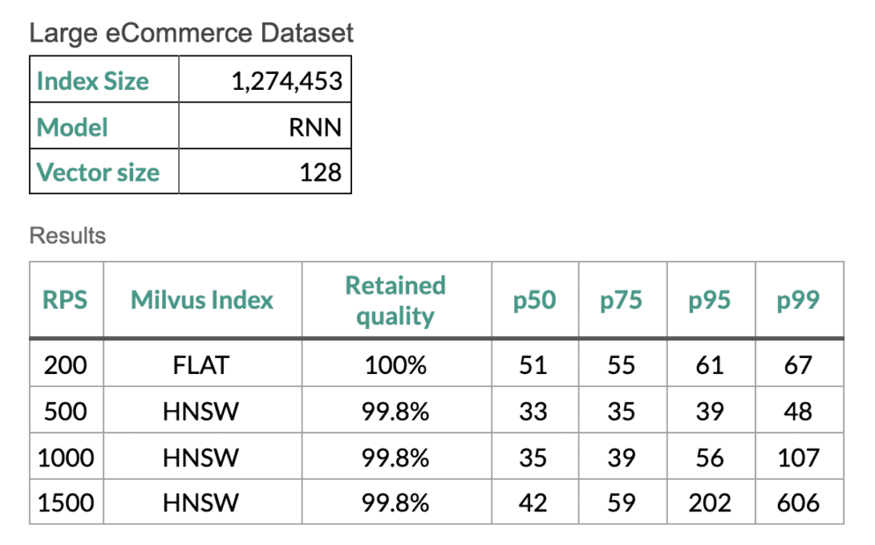Select the Model row label
This screenshot has height=545, width=875.
pyautogui.click(x=72, y=127)
